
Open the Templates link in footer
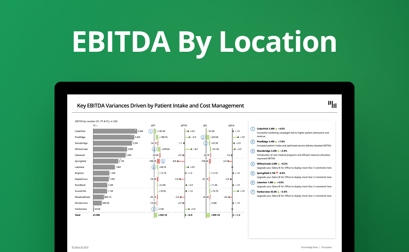[x=326, y=247]
